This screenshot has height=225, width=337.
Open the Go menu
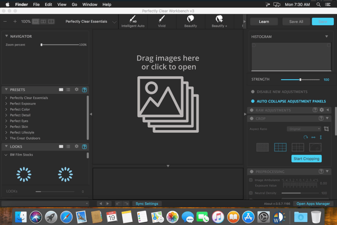[74, 4]
